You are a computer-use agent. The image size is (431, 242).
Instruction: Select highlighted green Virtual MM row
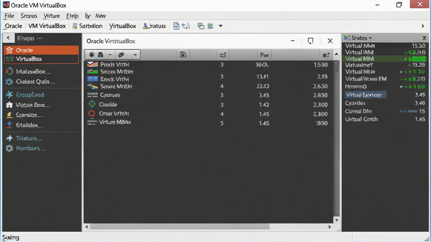(386, 59)
